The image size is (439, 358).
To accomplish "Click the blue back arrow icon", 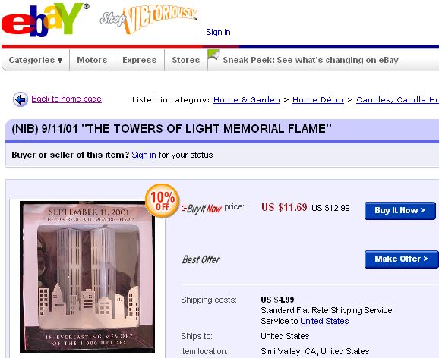I will click(x=21, y=99).
